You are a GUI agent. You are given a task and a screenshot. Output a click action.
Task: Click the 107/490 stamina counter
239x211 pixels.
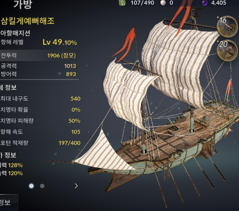pos(142,3)
